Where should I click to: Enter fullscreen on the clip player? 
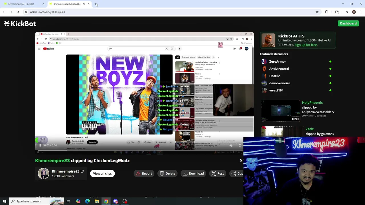point(240,145)
